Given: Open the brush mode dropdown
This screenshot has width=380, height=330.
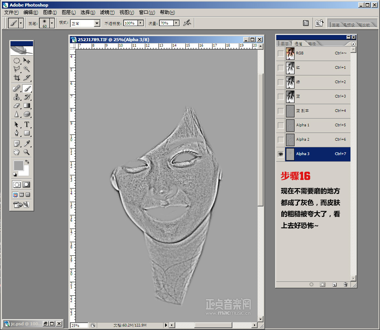Looking at the screenshot, I should (97, 23).
